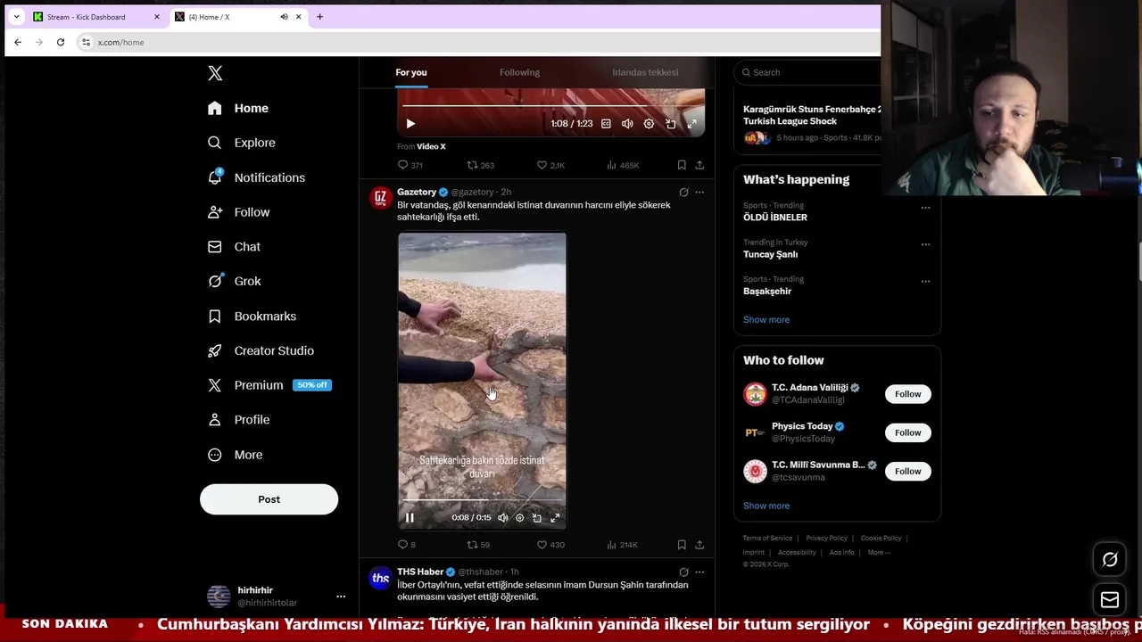This screenshot has height=642, width=1142.
Task: Reply to the top post with 371 replies
Action: 410,165
